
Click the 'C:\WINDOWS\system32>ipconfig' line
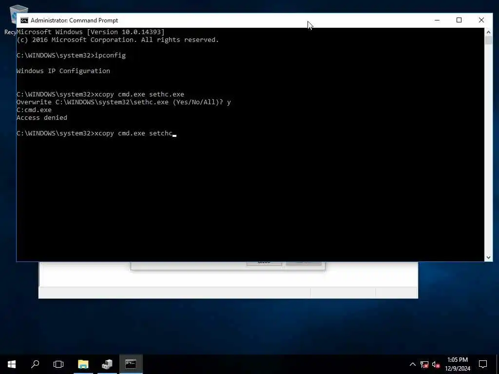tap(71, 56)
